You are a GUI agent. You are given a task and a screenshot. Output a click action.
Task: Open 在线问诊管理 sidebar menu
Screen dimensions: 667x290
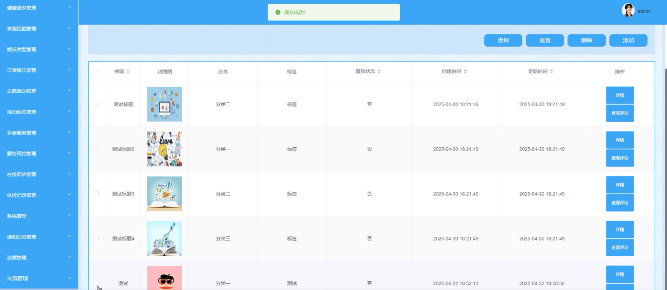(x=39, y=174)
